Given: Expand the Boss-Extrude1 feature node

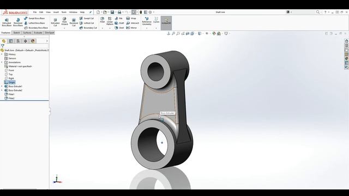Looking at the screenshot, I should (2, 86).
